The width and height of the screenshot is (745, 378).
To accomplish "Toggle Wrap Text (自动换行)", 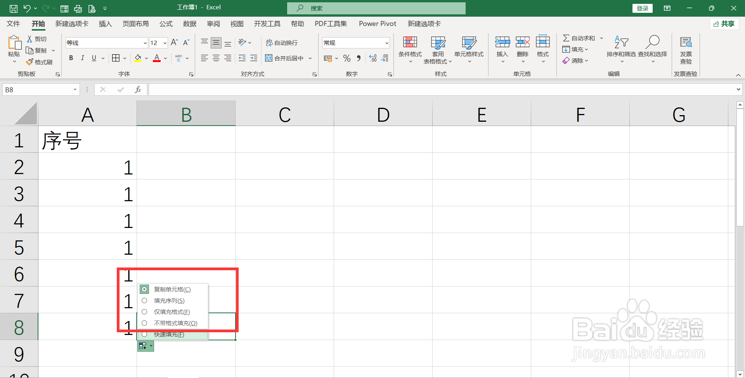I will (282, 43).
